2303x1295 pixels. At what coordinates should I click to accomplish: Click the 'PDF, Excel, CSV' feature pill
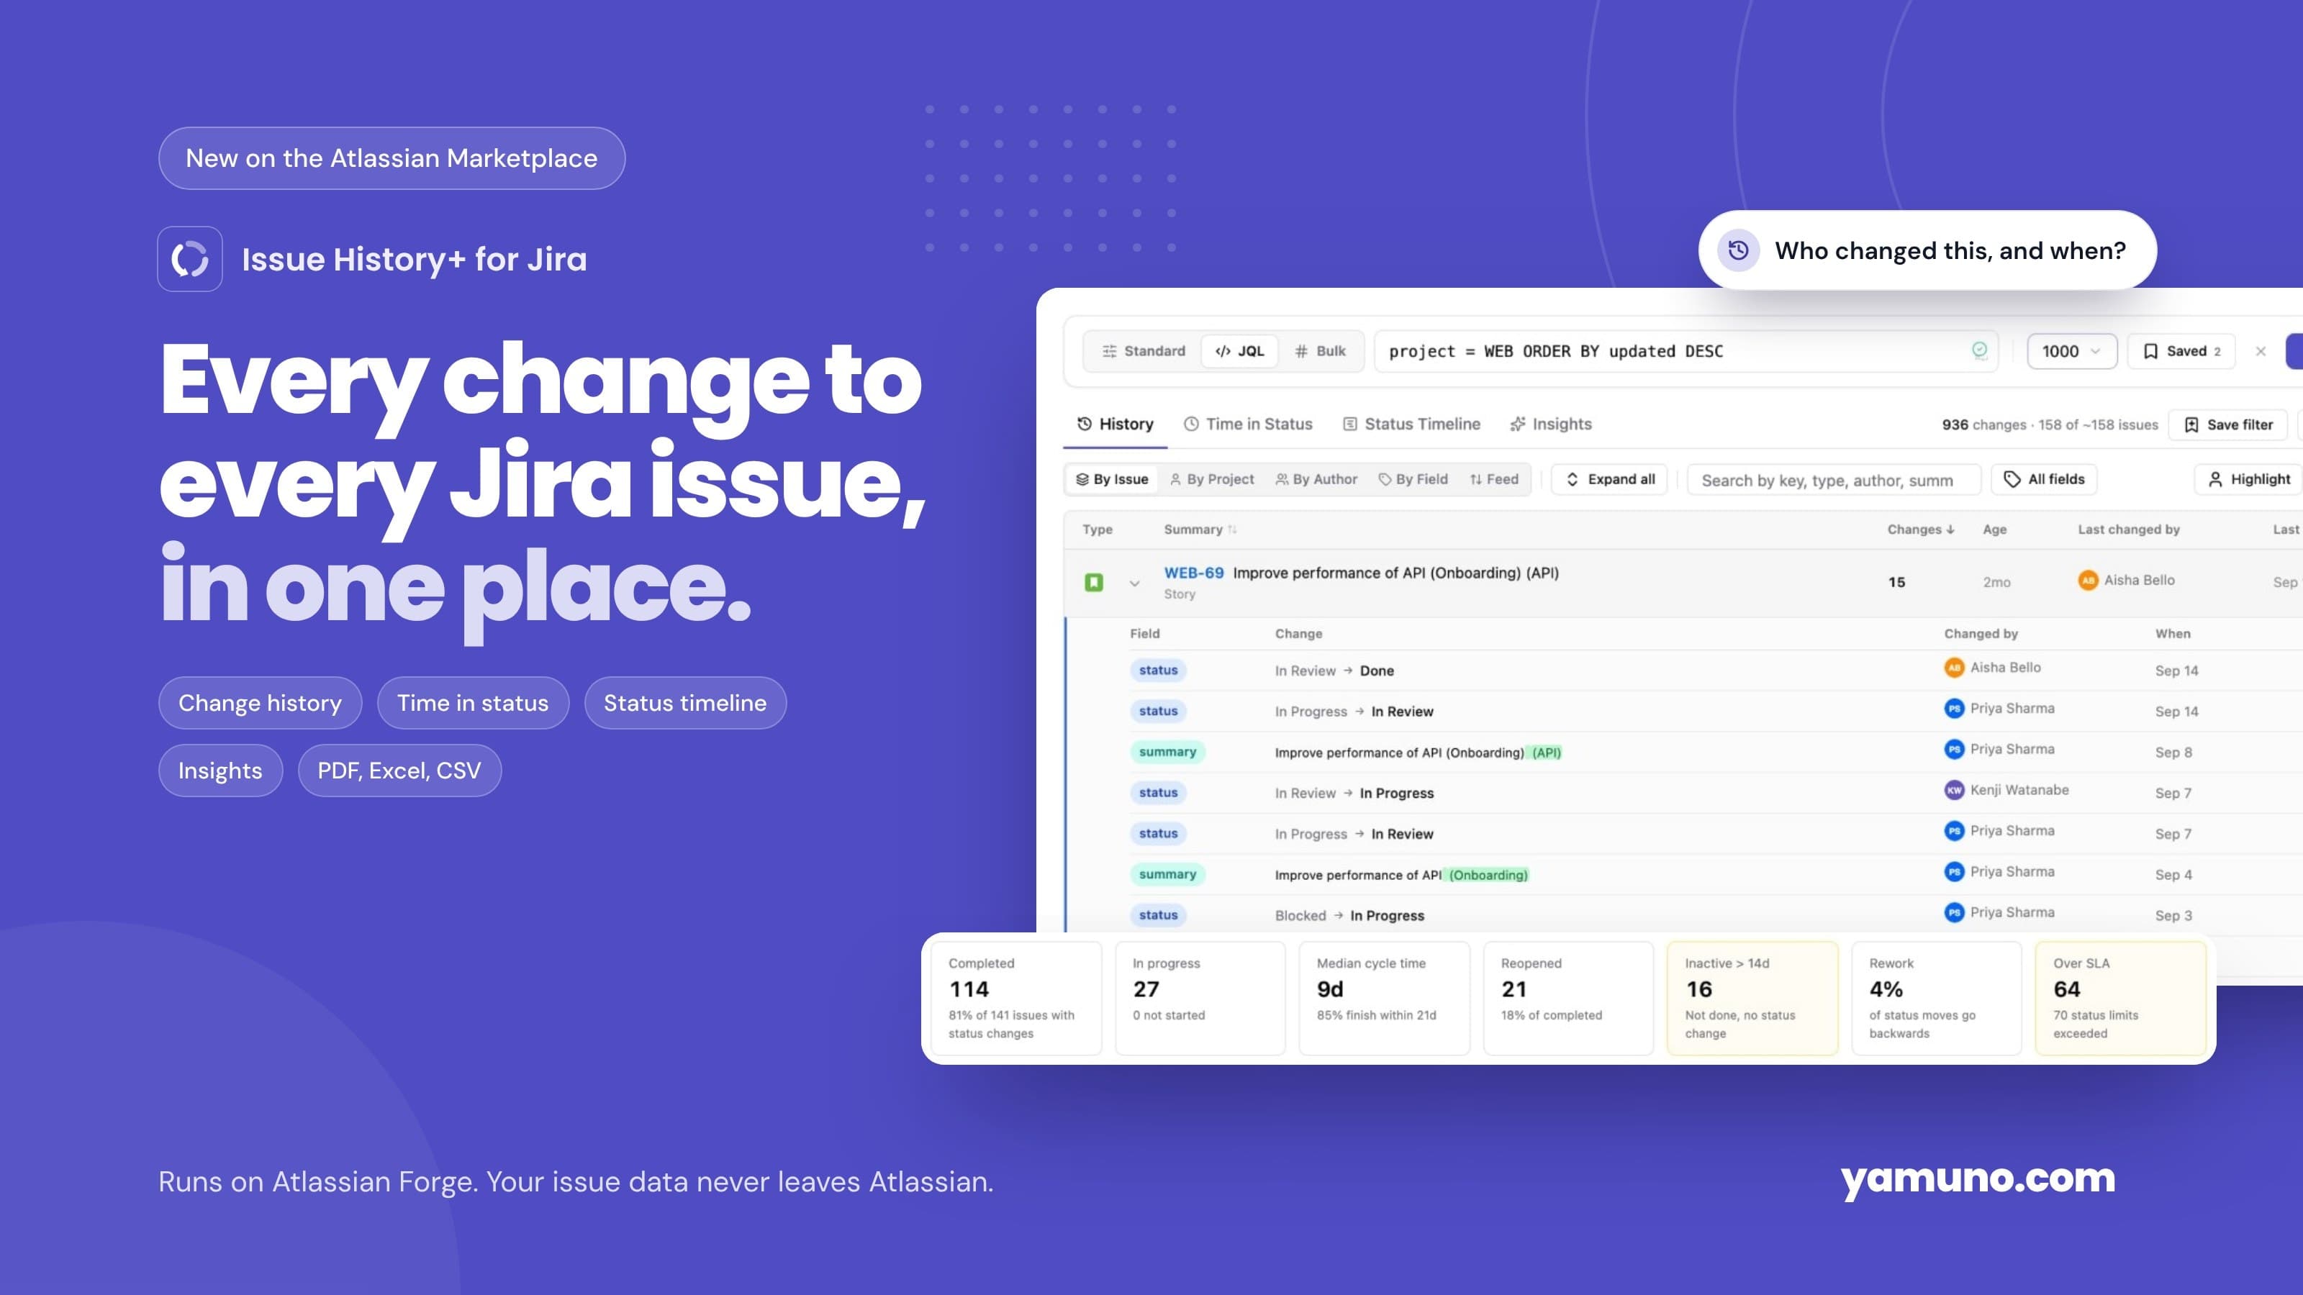pos(399,771)
